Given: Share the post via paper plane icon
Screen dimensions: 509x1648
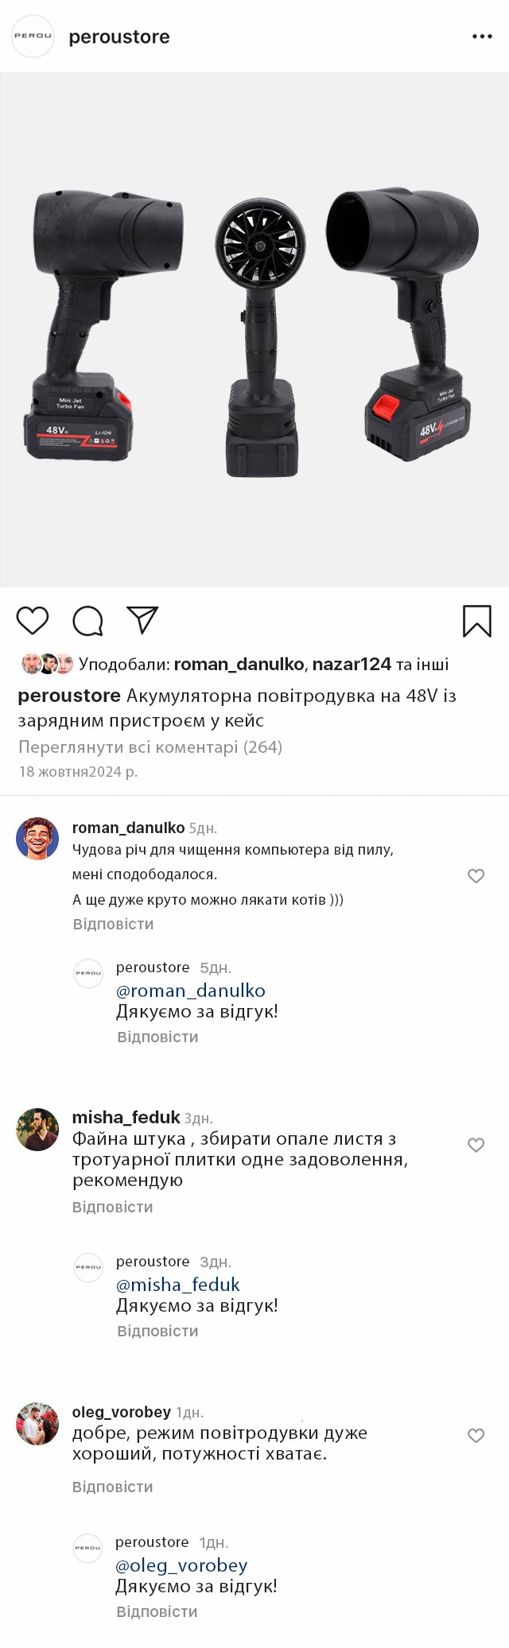Looking at the screenshot, I should pyautogui.click(x=143, y=620).
